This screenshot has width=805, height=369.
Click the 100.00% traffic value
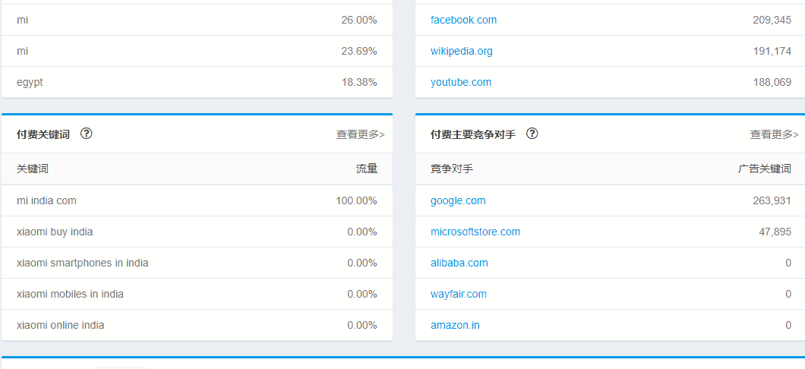[357, 200]
